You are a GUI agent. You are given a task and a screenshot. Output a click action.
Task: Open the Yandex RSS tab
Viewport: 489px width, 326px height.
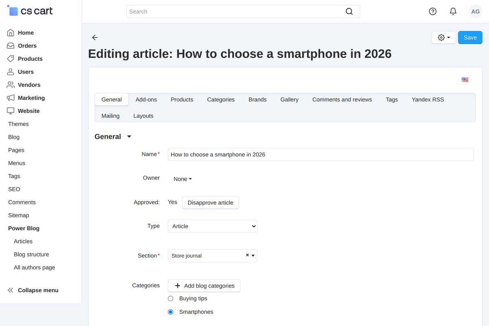tap(428, 99)
